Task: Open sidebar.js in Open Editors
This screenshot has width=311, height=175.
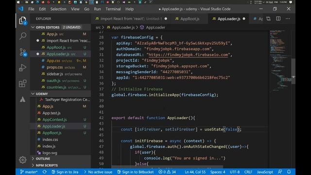Action: (61, 74)
